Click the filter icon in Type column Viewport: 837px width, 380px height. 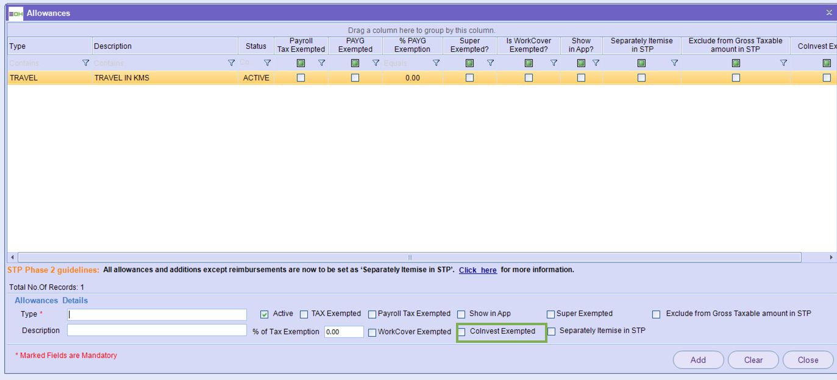[x=85, y=63]
